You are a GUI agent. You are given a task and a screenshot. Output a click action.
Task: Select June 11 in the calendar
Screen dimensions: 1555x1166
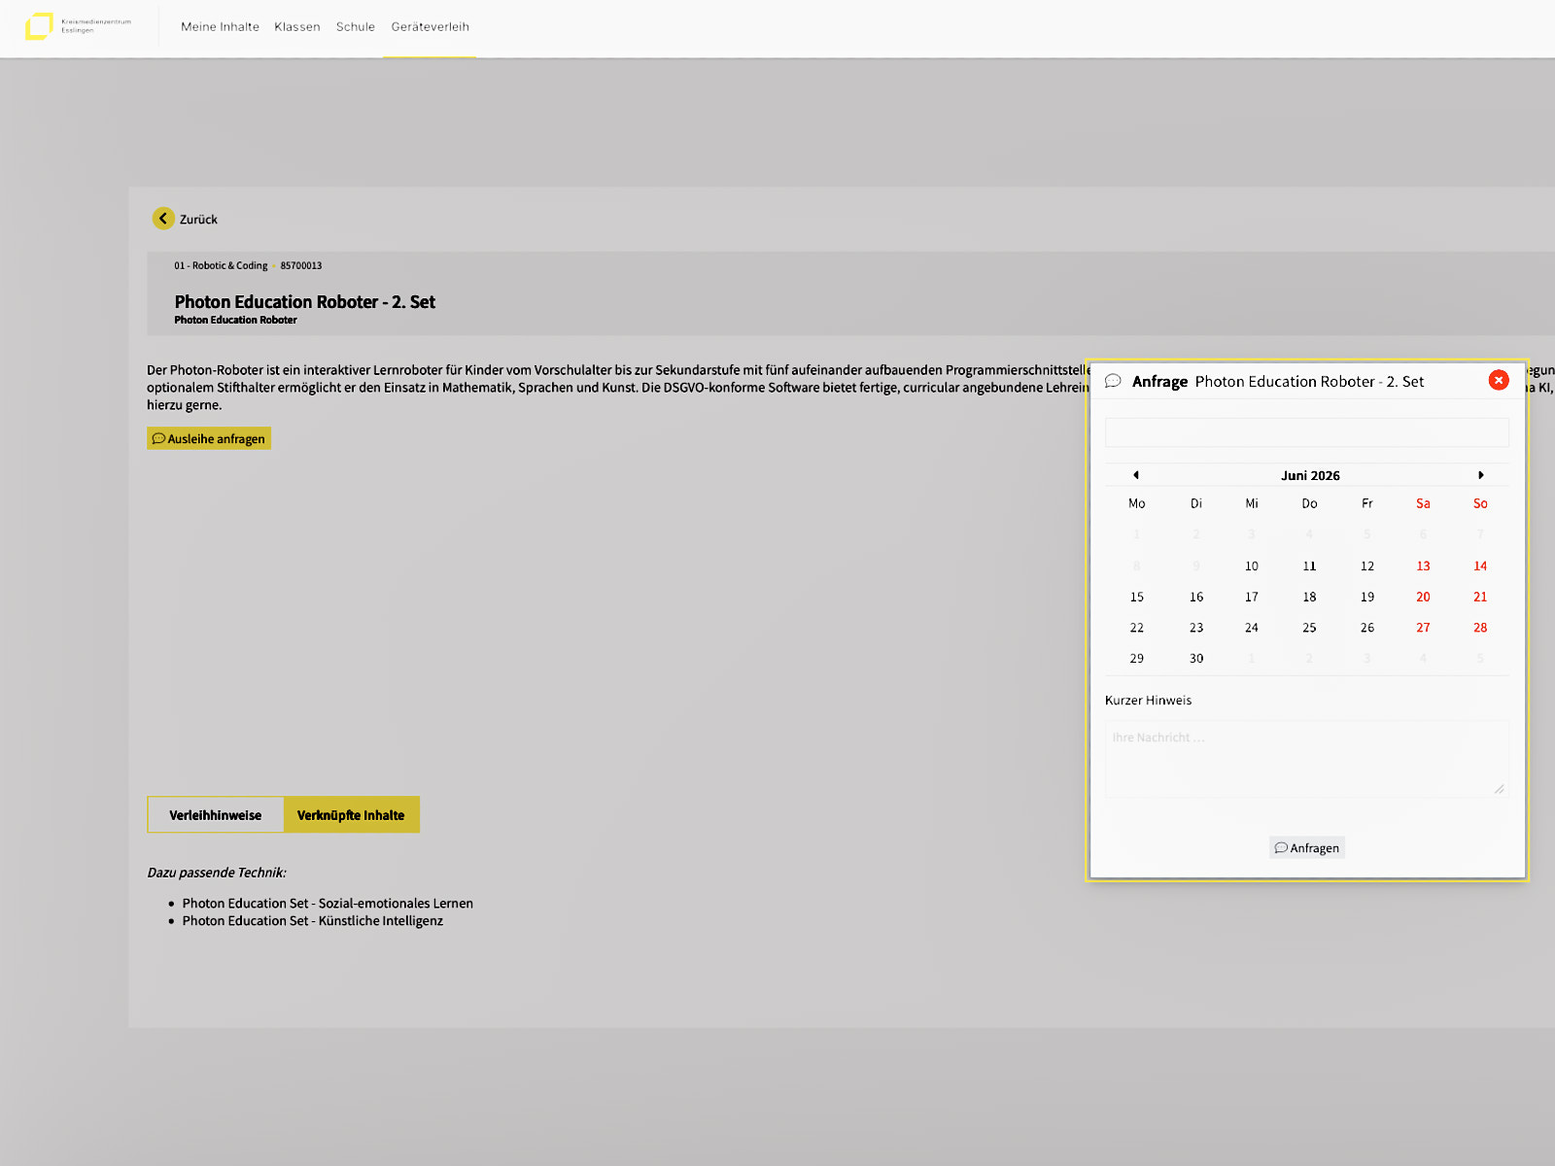[x=1309, y=566]
